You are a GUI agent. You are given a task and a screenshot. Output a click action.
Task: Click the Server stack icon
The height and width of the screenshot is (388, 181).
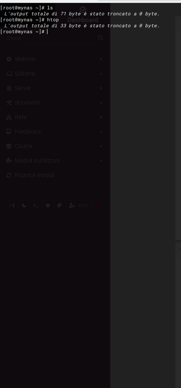coord(9,88)
